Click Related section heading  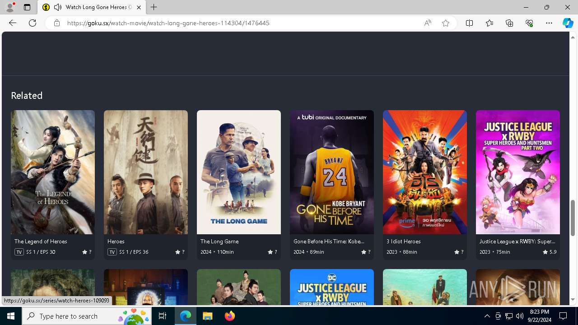tap(27, 96)
